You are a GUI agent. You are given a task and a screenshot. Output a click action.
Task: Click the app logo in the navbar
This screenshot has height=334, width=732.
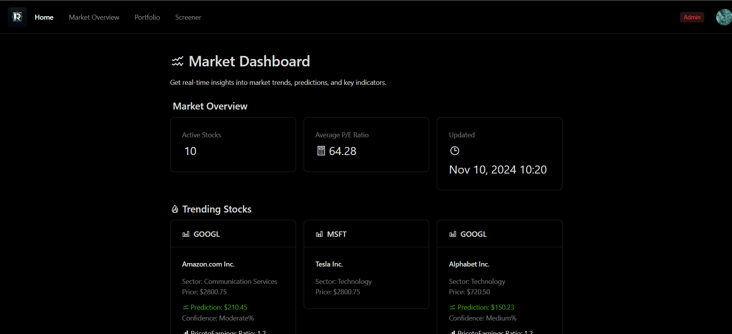pos(17,17)
